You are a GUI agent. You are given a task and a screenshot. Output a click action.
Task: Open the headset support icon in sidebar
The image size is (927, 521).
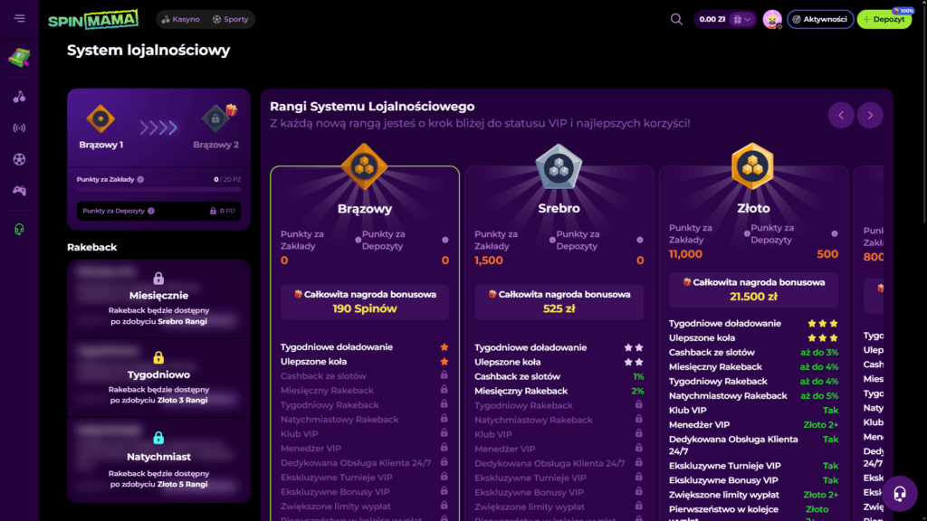click(x=19, y=230)
